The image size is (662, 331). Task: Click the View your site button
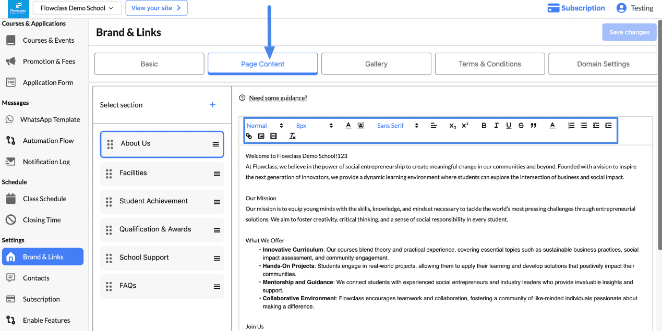click(x=157, y=8)
